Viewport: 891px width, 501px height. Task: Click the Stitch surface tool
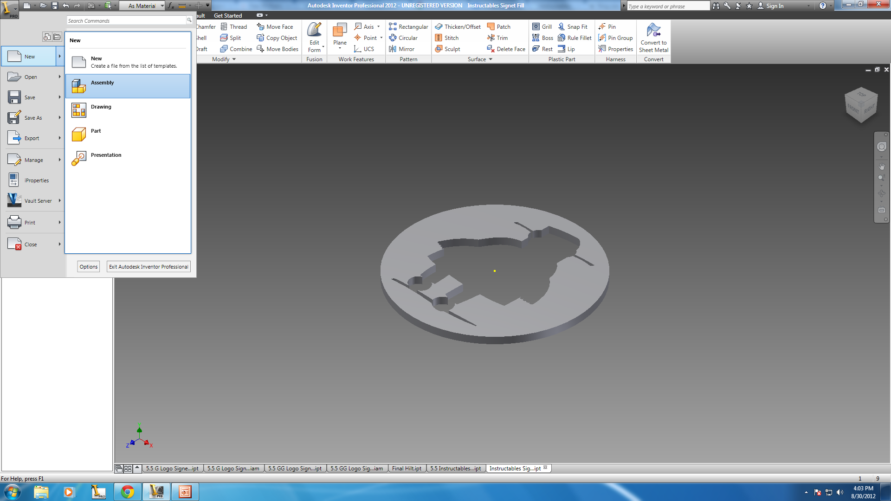point(447,38)
